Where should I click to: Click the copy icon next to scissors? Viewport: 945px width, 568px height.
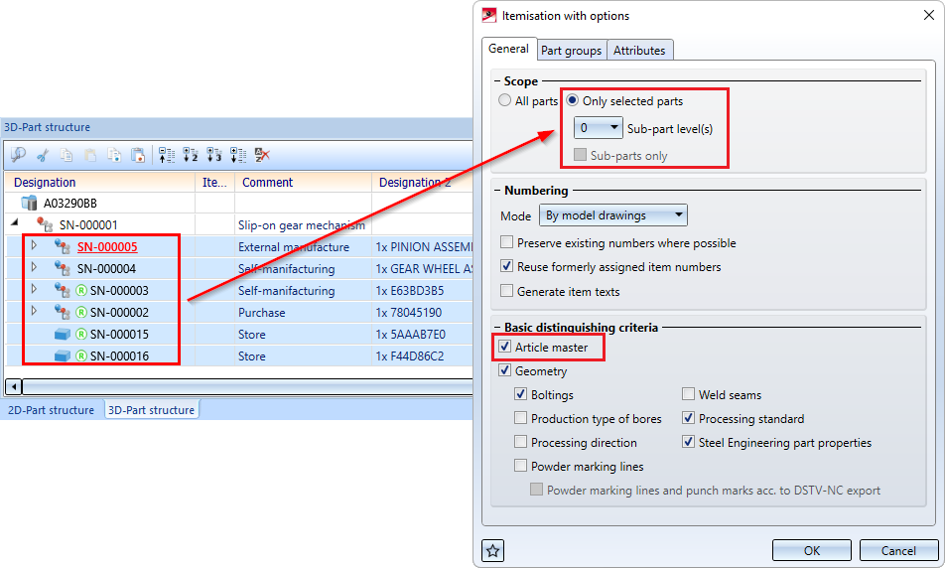click(67, 156)
